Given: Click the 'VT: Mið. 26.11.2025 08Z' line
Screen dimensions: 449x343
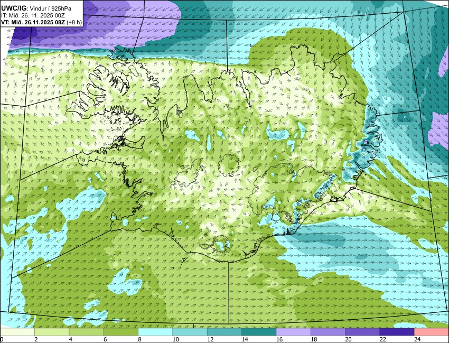Looking at the screenshot, I should click(33, 22).
